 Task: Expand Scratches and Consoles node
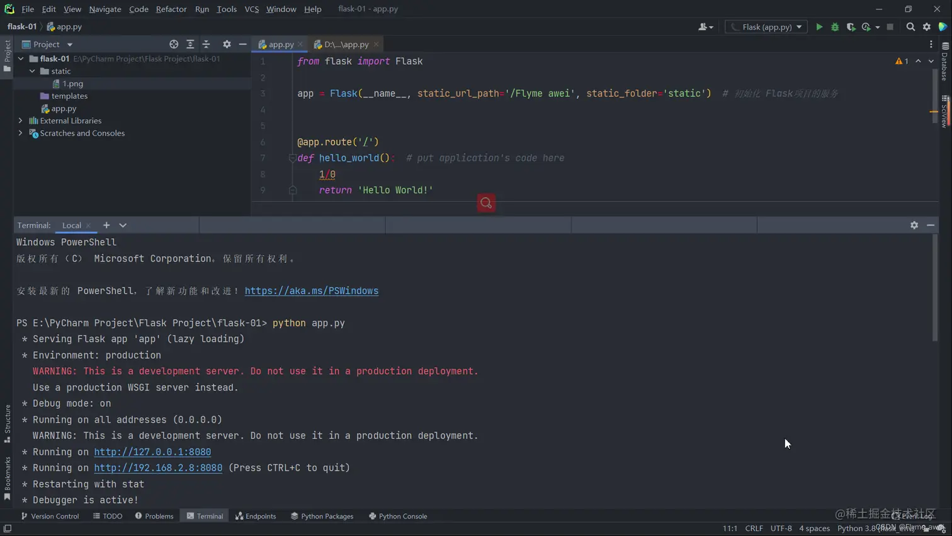point(21,134)
